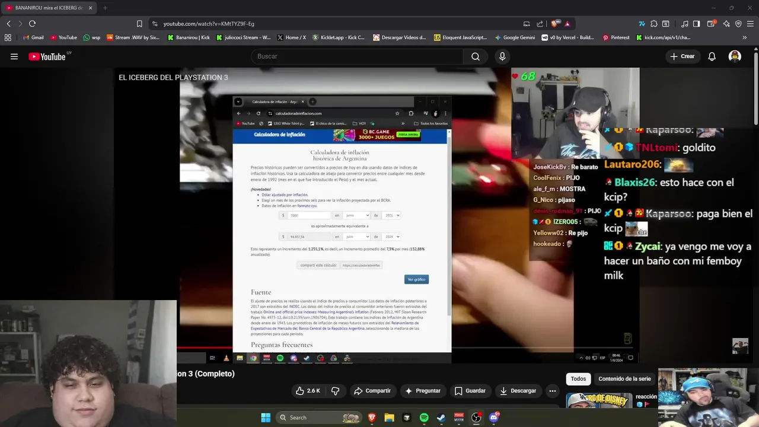Open the browser extensions puzzle icon
This screenshot has height=427, width=759.
click(653, 24)
